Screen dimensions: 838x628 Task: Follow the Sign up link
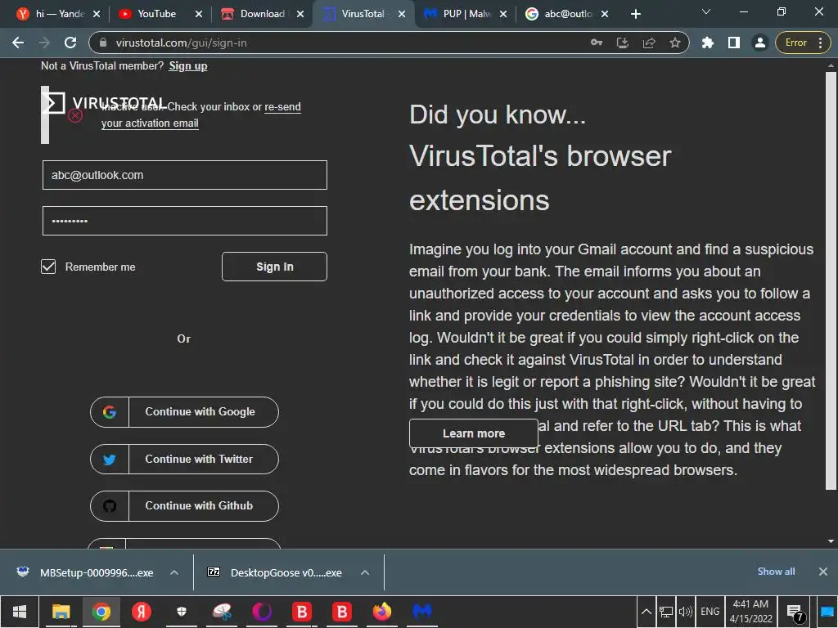coord(188,65)
